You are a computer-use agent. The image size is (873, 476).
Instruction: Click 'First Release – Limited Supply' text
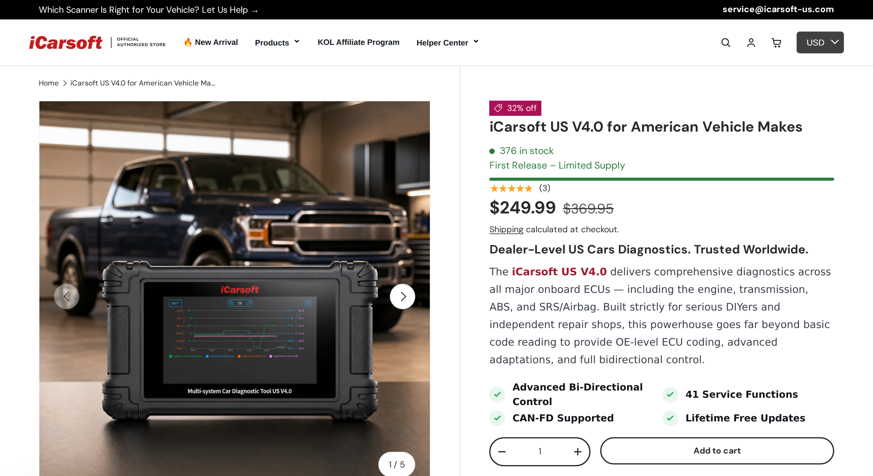pyautogui.click(x=557, y=166)
